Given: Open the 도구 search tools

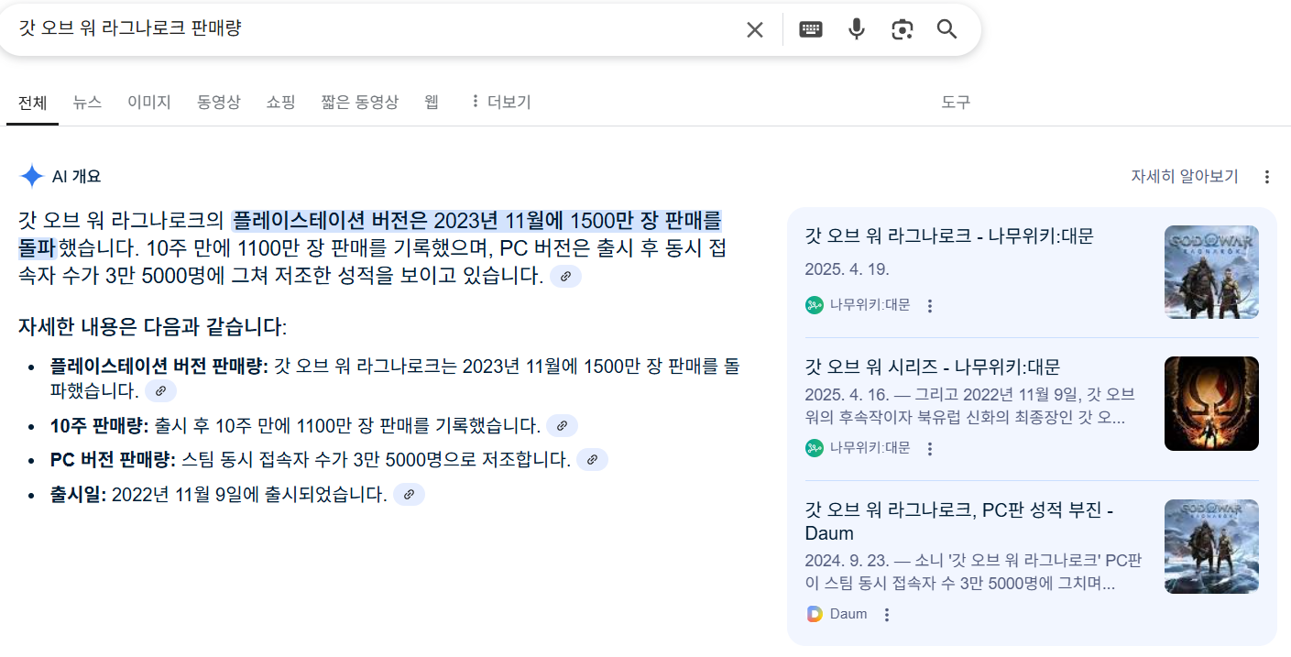Looking at the screenshot, I should click(x=956, y=103).
